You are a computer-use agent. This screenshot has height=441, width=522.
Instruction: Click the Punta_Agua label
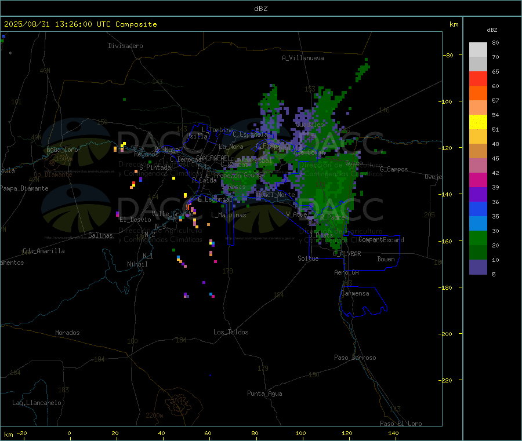pos(264,393)
